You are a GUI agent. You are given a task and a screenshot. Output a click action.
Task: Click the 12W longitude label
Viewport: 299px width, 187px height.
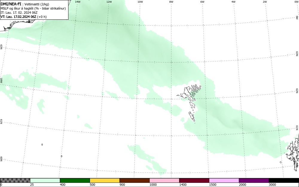pos(109,2)
